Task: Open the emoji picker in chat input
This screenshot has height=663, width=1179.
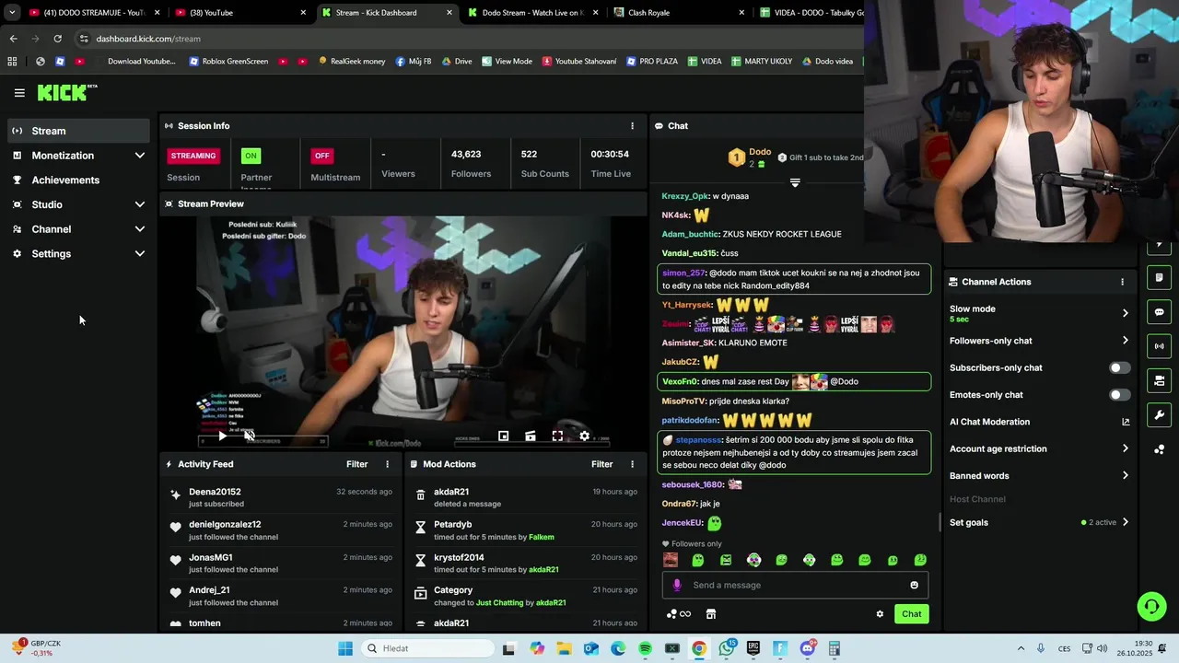Action: pos(914,586)
